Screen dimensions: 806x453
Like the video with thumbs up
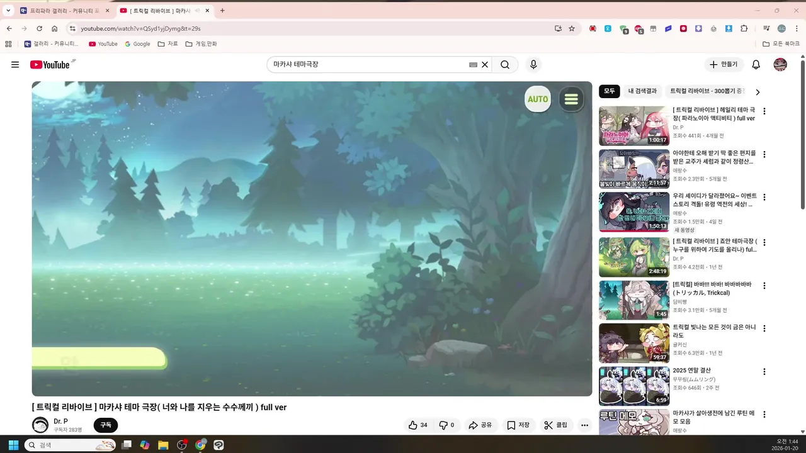point(418,425)
